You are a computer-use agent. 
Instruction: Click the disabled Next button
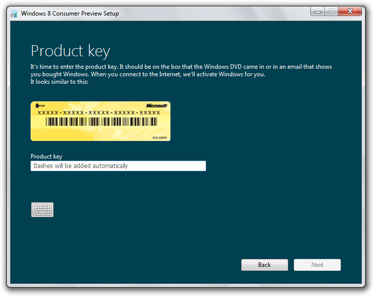point(317,265)
